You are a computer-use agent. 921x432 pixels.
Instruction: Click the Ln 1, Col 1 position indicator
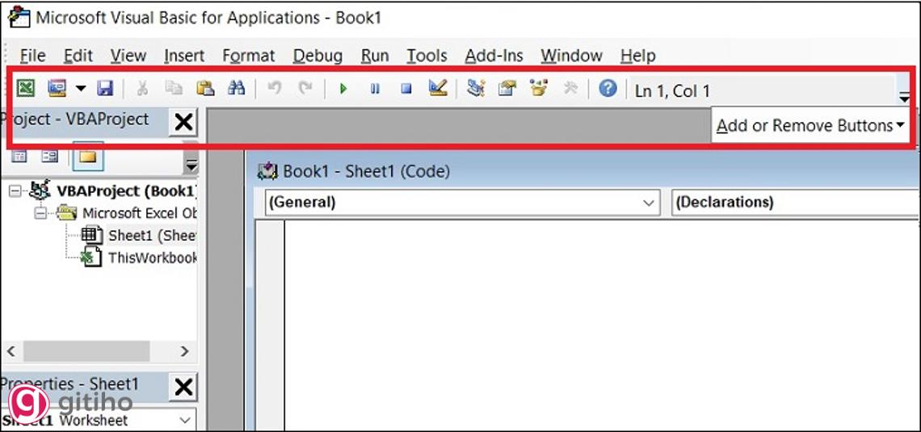tap(672, 91)
